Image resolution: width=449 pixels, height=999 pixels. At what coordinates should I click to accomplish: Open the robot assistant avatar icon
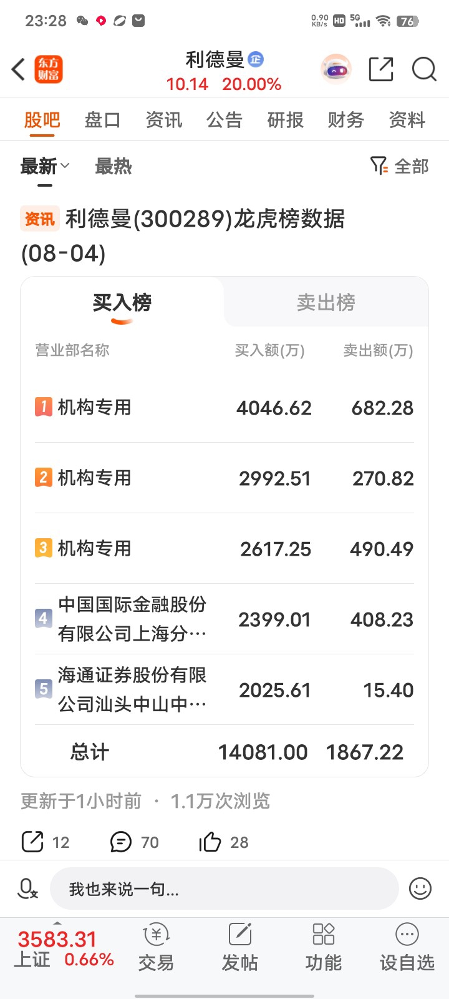[x=336, y=69]
